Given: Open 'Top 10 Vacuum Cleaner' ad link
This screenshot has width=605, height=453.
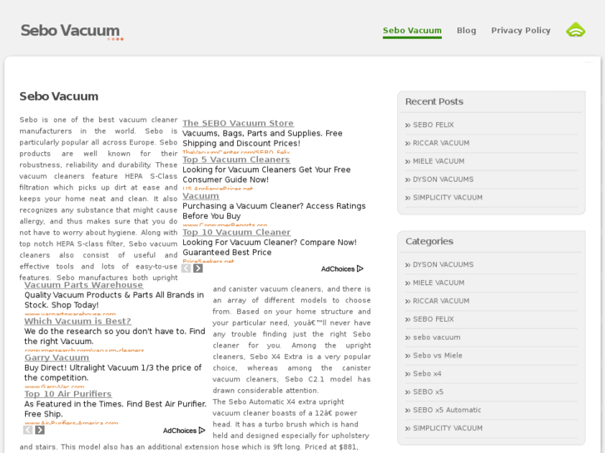Looking at the screenshot, I should (x=236, y=232).
